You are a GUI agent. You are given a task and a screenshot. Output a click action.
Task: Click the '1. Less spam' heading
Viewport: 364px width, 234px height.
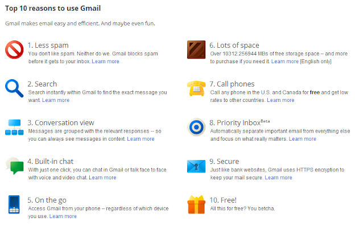48,46
